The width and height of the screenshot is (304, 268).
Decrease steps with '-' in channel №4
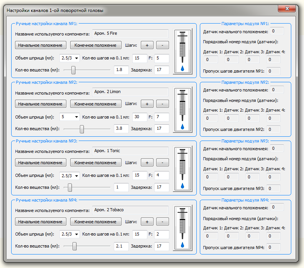coord(162,222)
